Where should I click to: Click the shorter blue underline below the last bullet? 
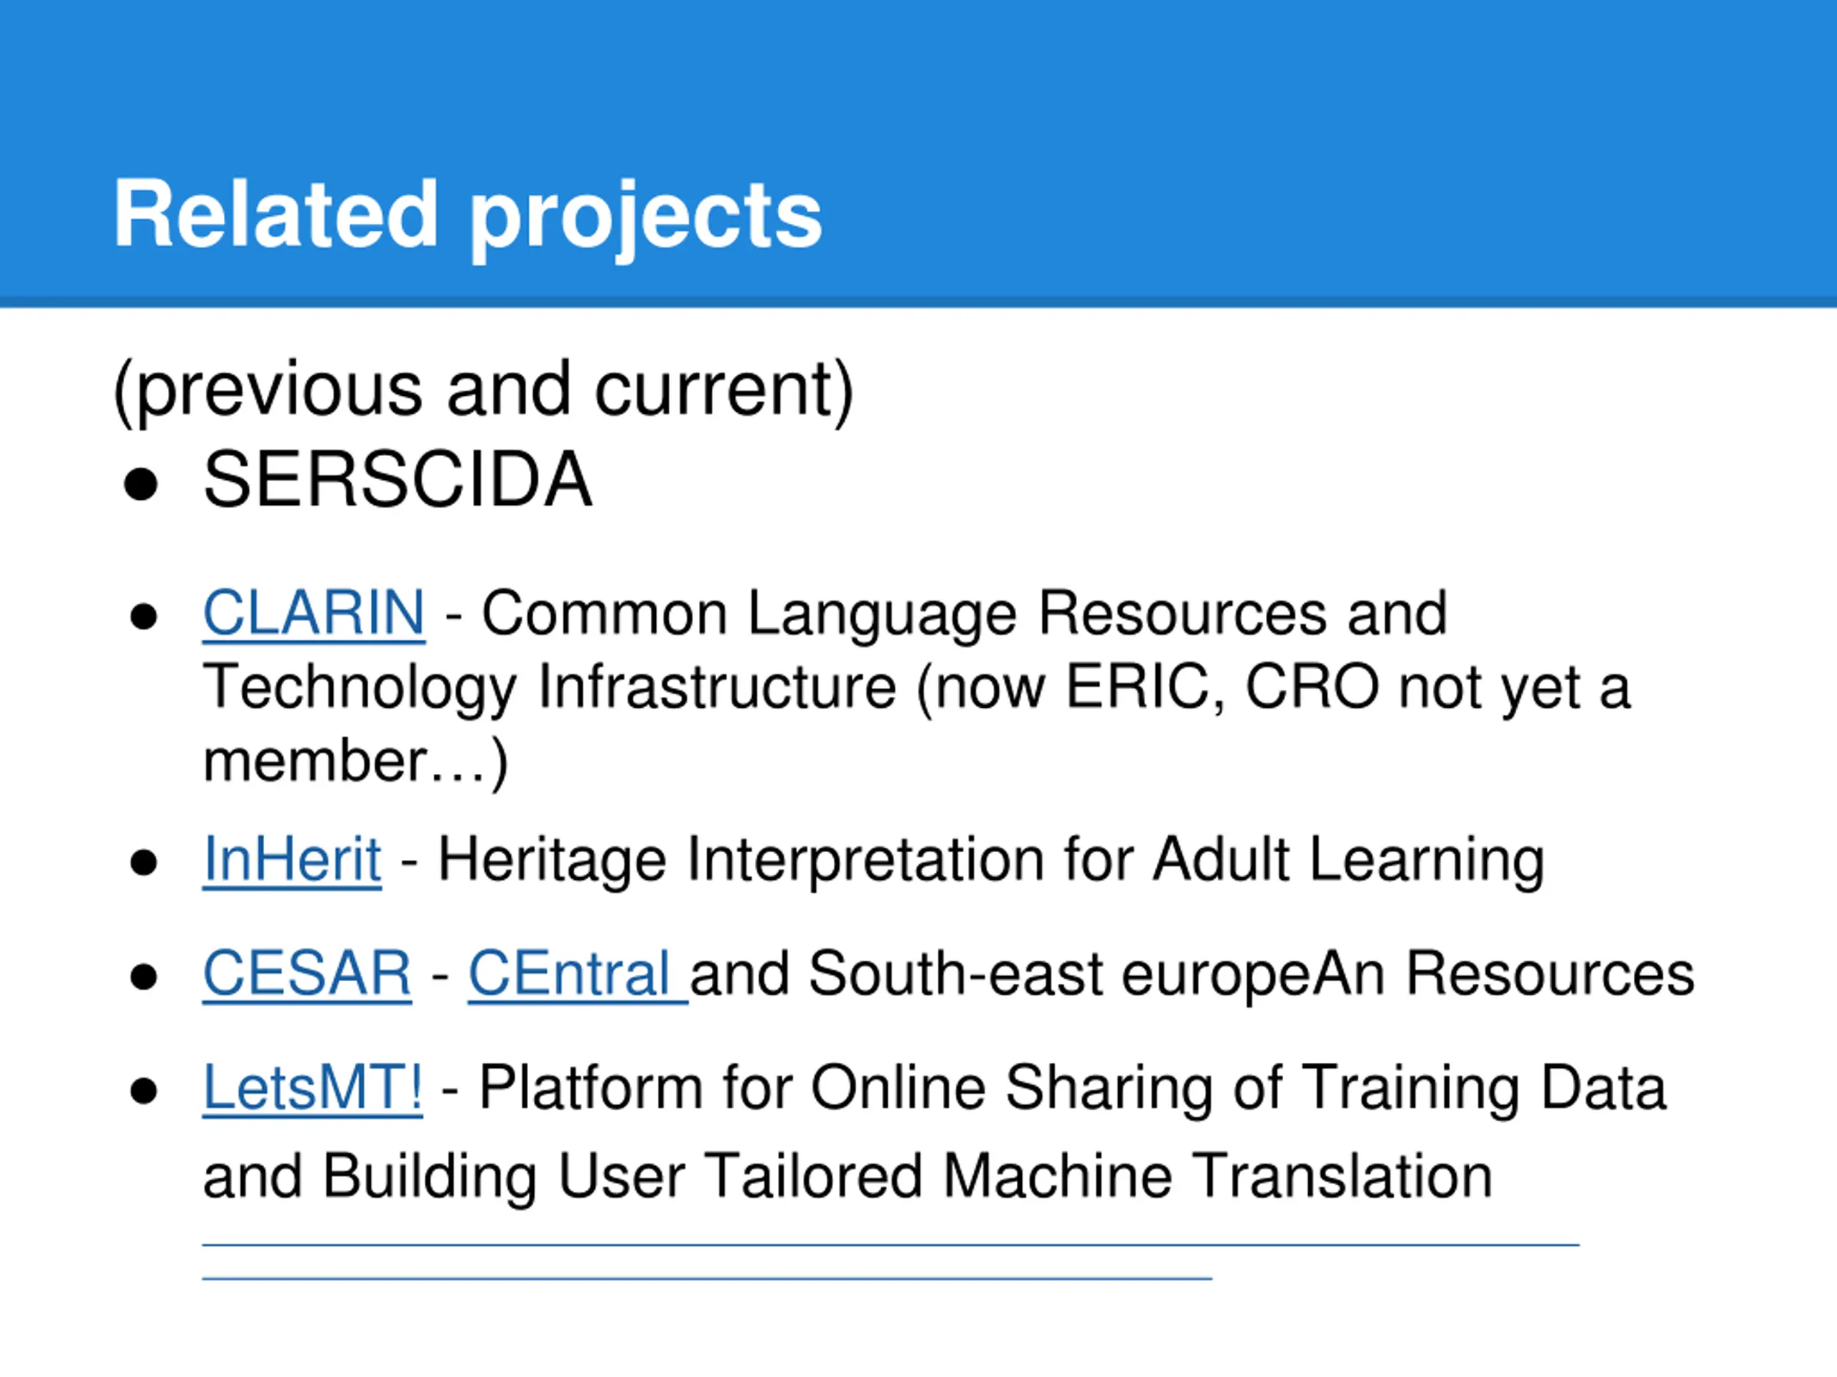[707, 1279]
